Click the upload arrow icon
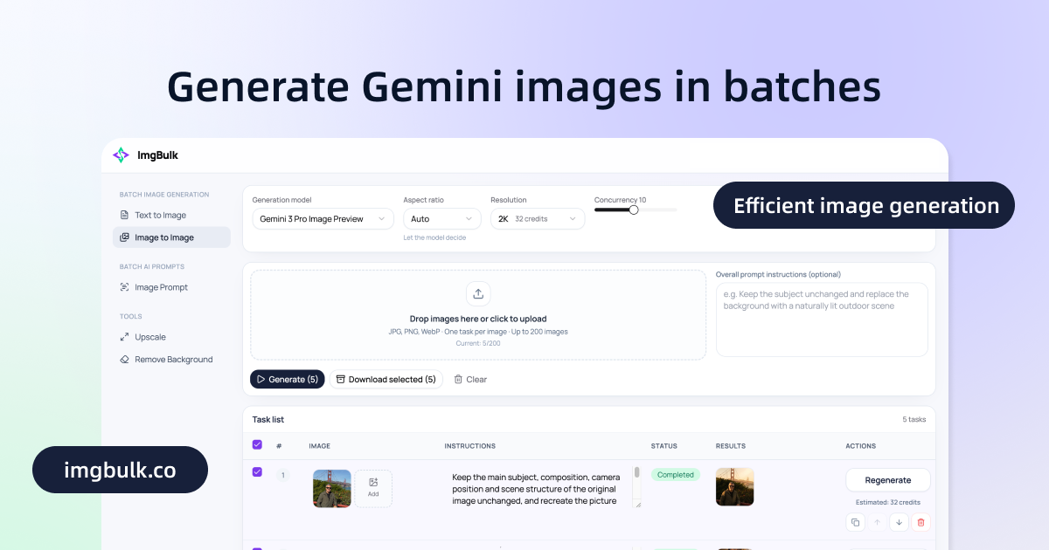This screenshot has width=1049, height=550. 478,293
